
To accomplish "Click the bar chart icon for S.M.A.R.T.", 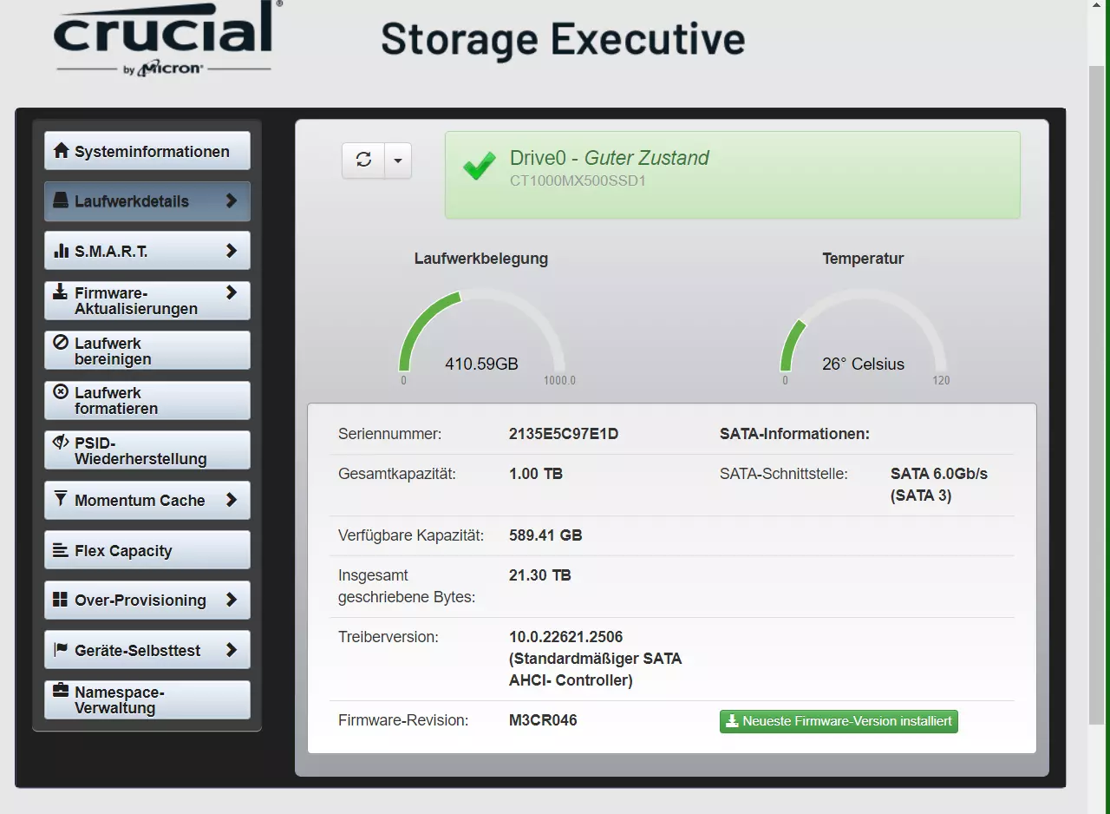I will coord(61,251).
